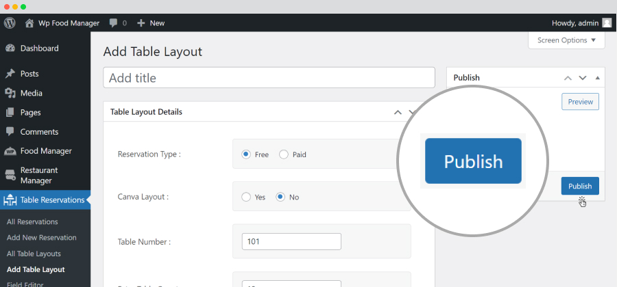Screen dimensions: 617x287
Task: Click the Preview button
Action: point(581,102)
